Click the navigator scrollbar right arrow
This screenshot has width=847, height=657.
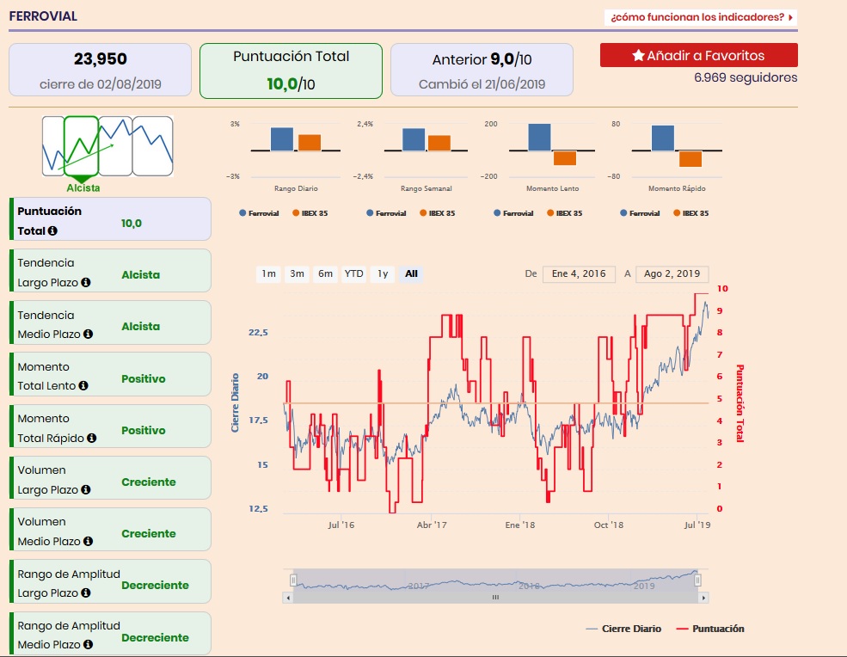pos(703,598)
